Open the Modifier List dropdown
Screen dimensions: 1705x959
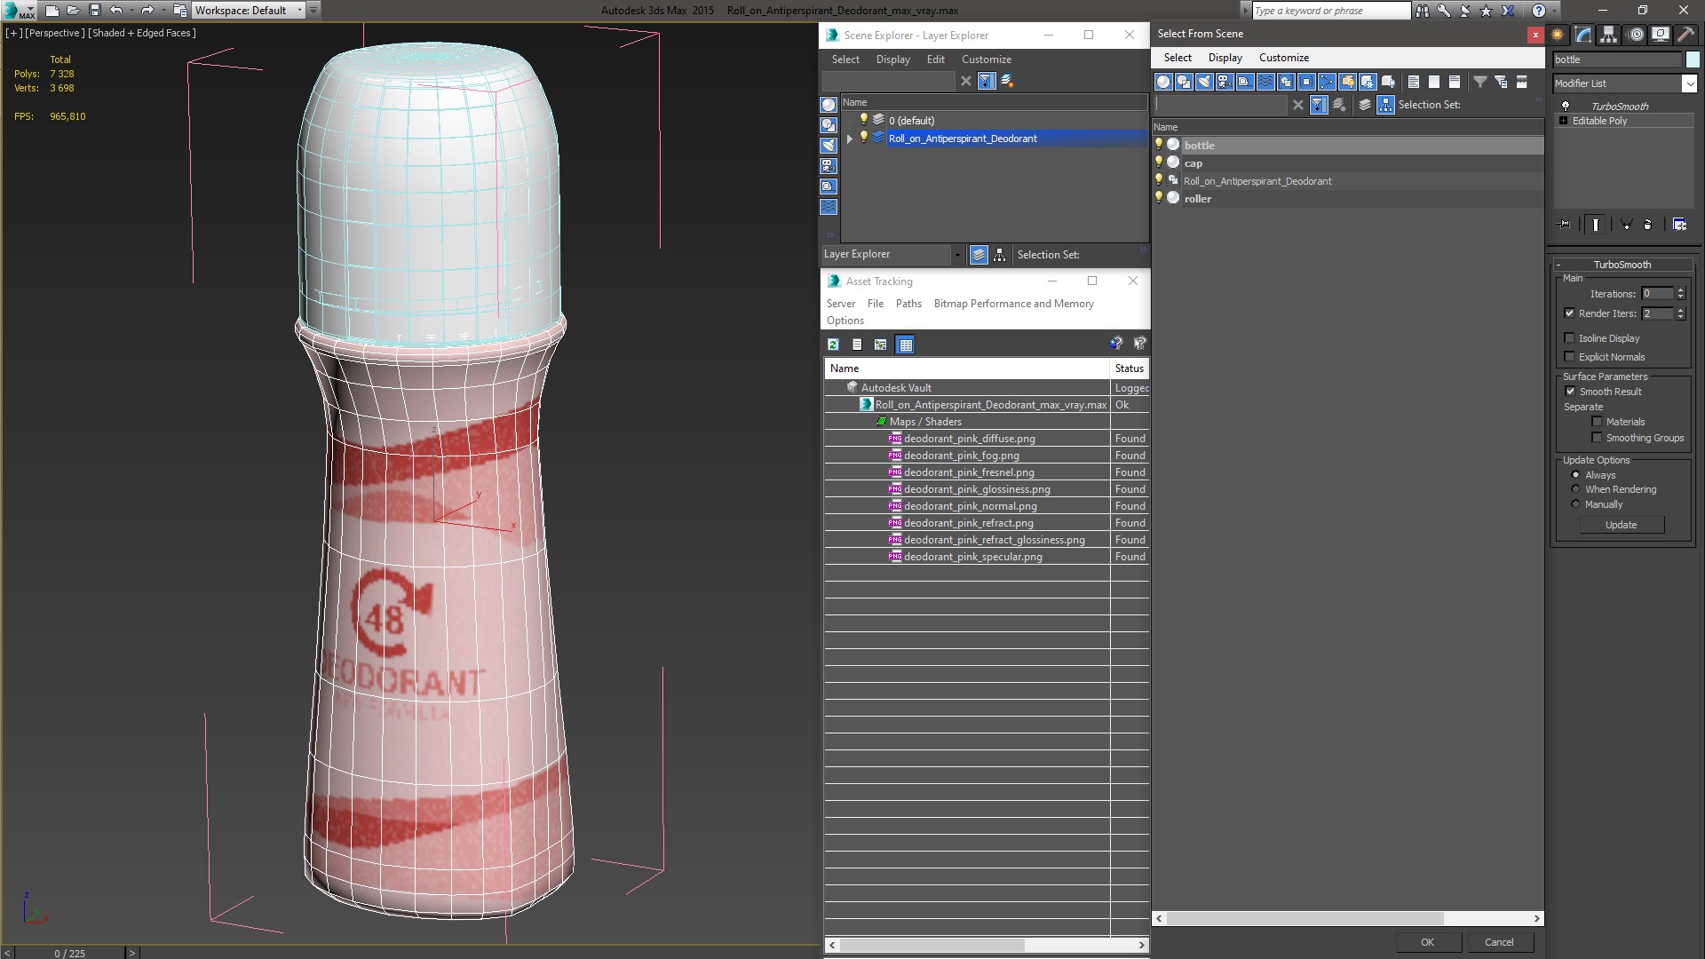point(1689,83)
